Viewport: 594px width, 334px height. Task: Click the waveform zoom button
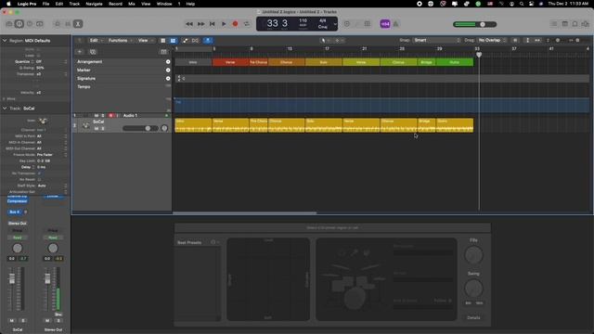(x=515, y=41)
